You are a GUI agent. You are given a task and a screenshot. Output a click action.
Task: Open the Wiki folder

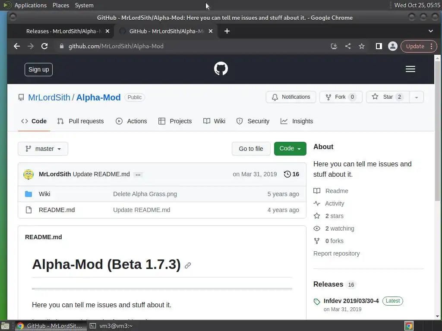click(44, 194)
